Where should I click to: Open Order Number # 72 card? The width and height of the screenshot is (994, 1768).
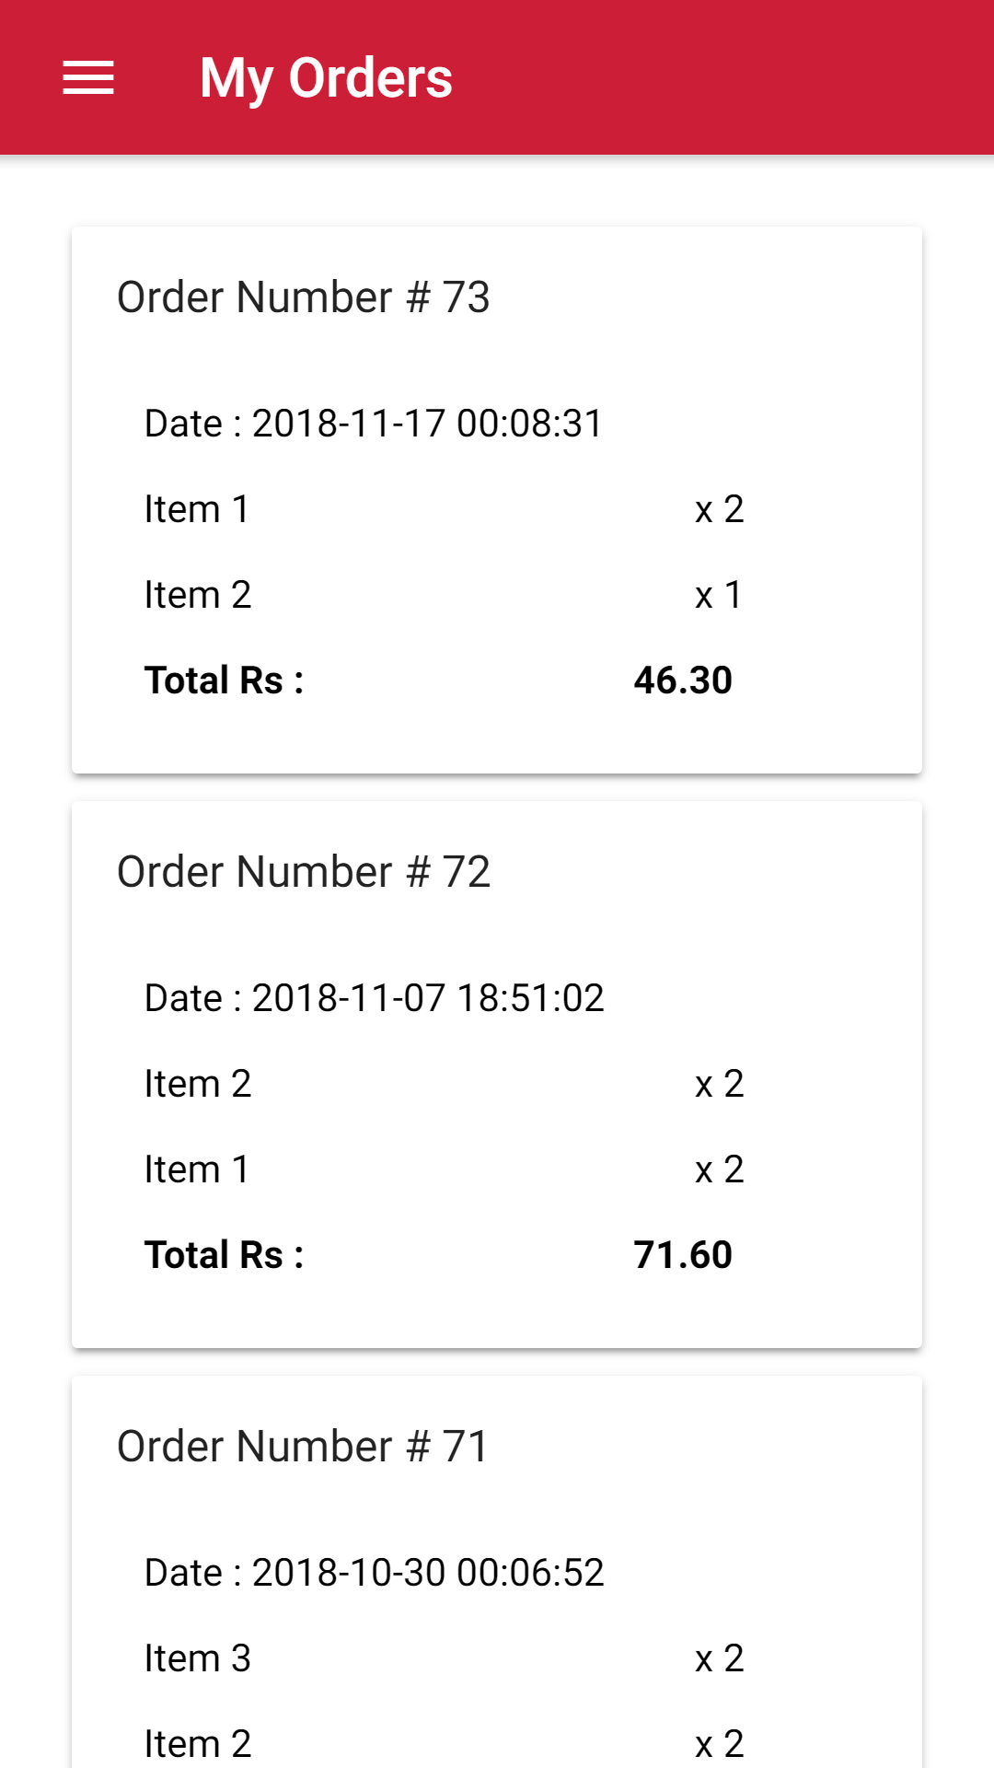click(304, 872)
